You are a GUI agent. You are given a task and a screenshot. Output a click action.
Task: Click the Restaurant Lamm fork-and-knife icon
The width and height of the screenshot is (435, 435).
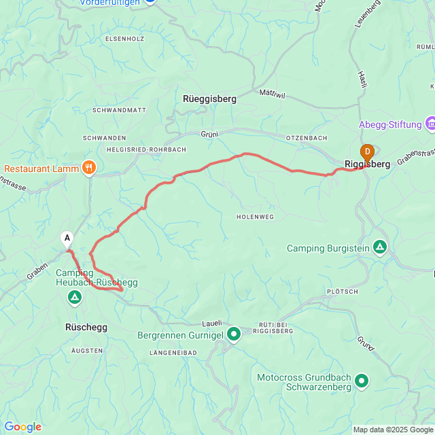89,168
